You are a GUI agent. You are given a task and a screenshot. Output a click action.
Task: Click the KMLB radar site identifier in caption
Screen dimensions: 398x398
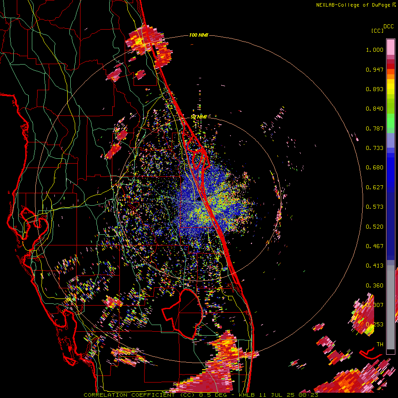click(x=246, y=395)
